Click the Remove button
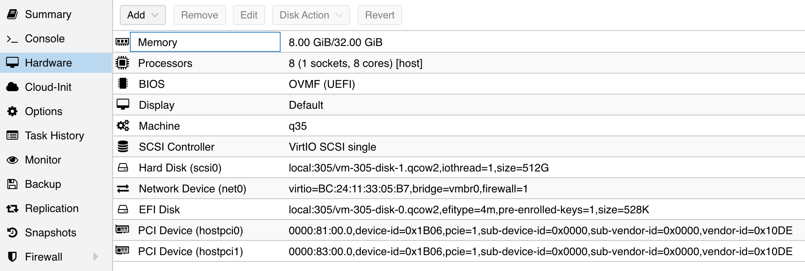 pos(200,15)
